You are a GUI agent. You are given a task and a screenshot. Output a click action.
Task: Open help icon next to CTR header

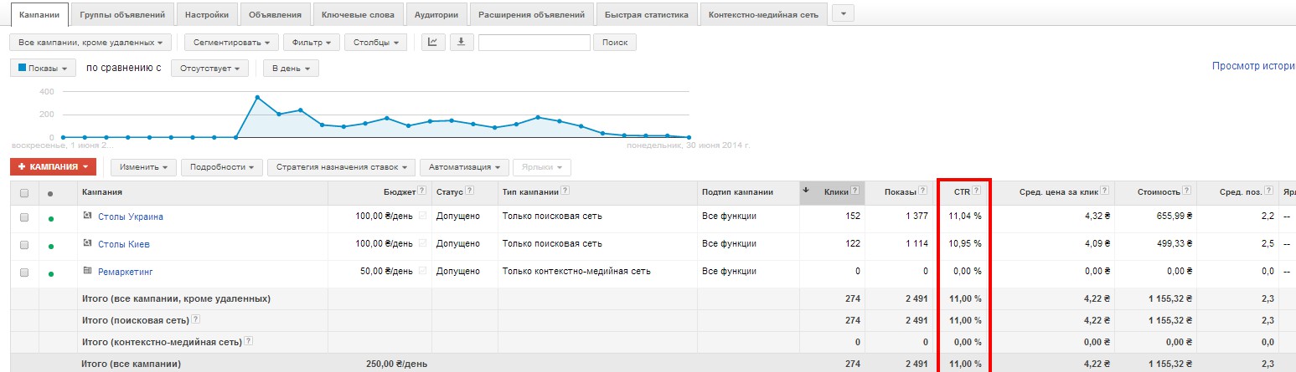pos(977,192)
